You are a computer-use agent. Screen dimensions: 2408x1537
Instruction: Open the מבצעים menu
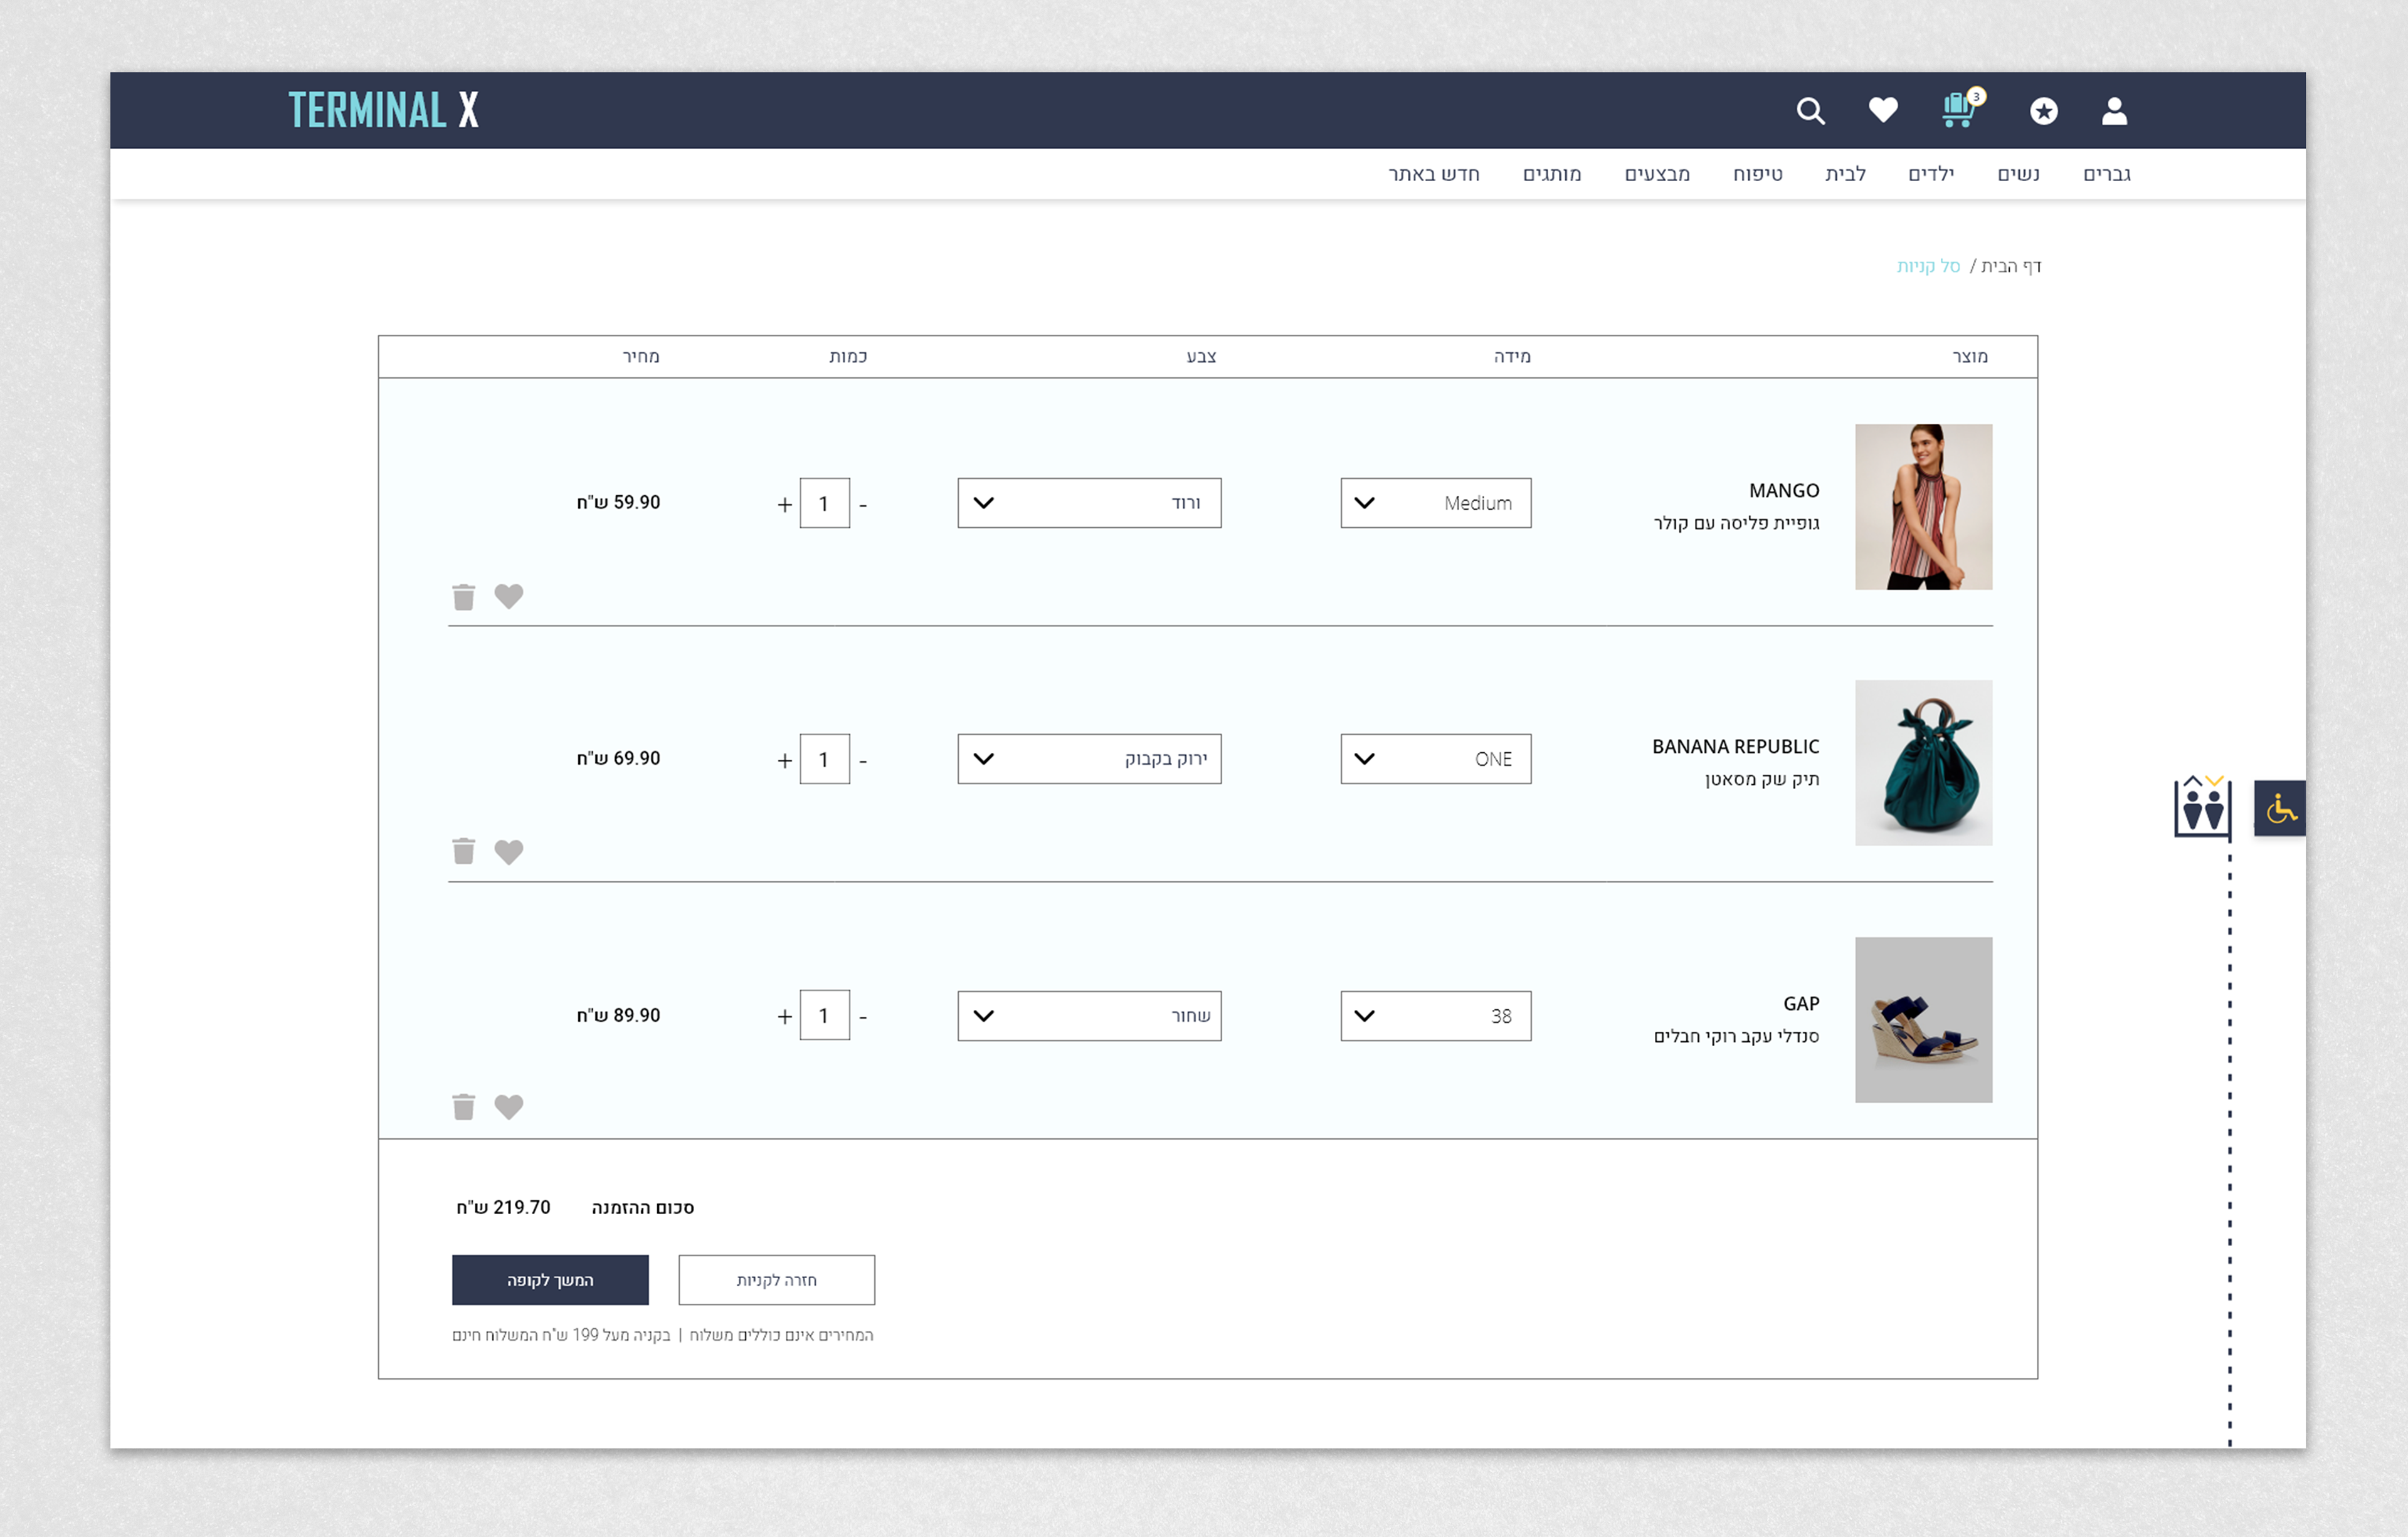coord(1657,174)
